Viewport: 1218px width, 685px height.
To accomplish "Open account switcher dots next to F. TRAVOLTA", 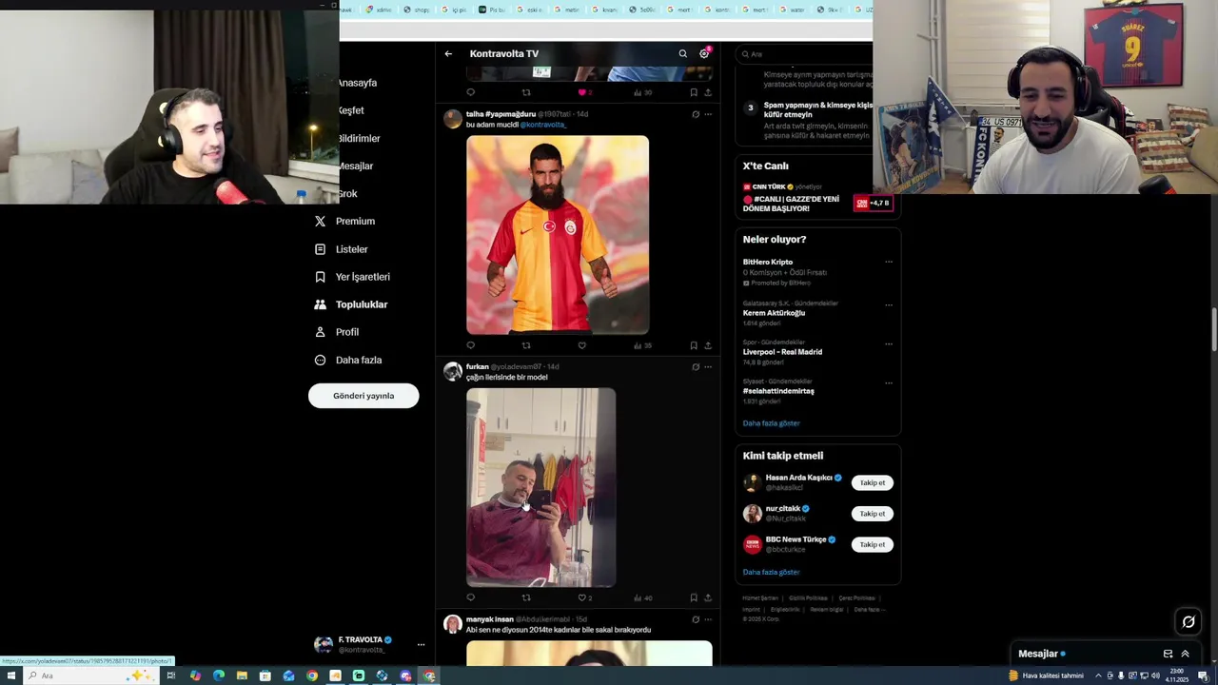I will click(421, 644).
